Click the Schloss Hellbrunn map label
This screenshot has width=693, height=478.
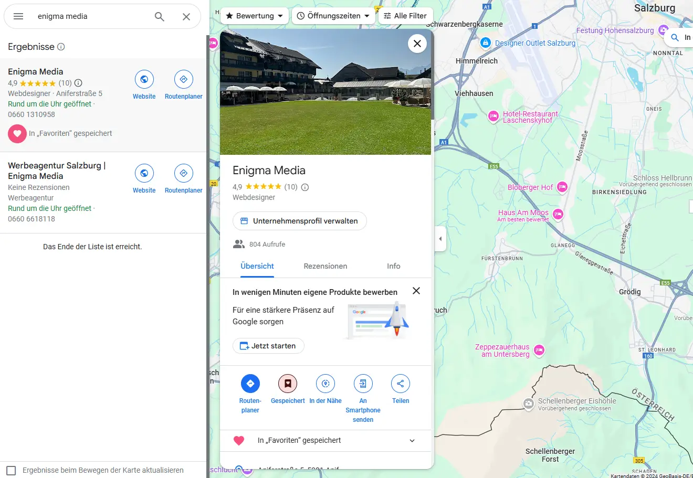point(663,178)
